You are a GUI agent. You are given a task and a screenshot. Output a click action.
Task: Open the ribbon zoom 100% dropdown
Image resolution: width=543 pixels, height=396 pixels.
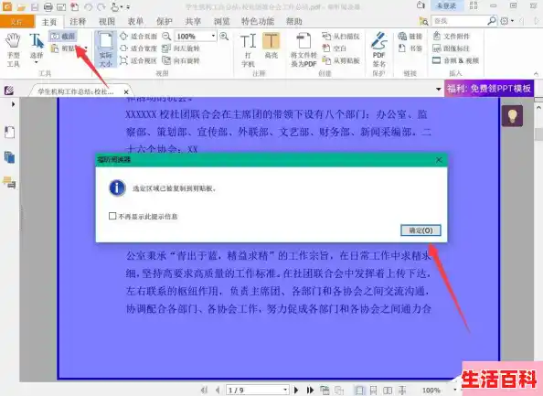coord(213,36)
